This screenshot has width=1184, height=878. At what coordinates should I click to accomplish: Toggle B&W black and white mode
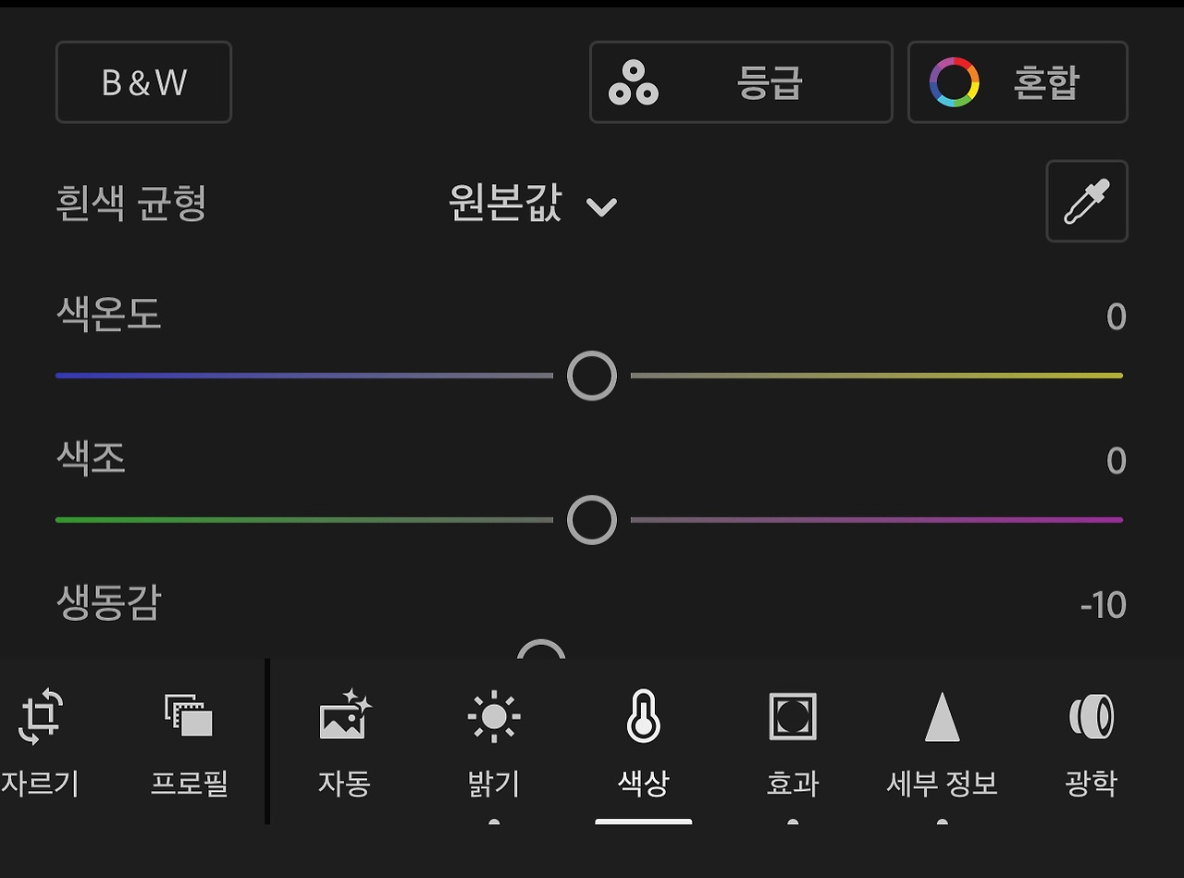click(143, 82)
